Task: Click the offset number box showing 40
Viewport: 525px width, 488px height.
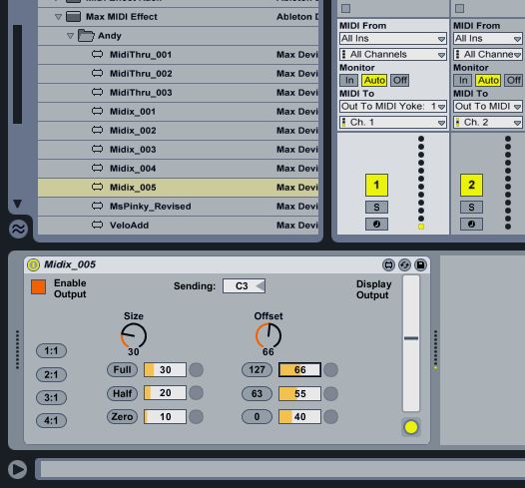Action: point(299,417)
